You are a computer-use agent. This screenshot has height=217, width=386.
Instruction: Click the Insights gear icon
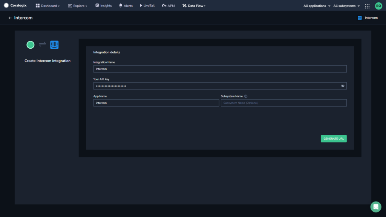[x=97, y=5]
